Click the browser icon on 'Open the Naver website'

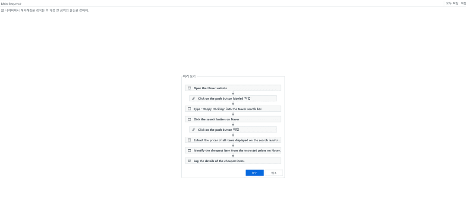[189, 88]
